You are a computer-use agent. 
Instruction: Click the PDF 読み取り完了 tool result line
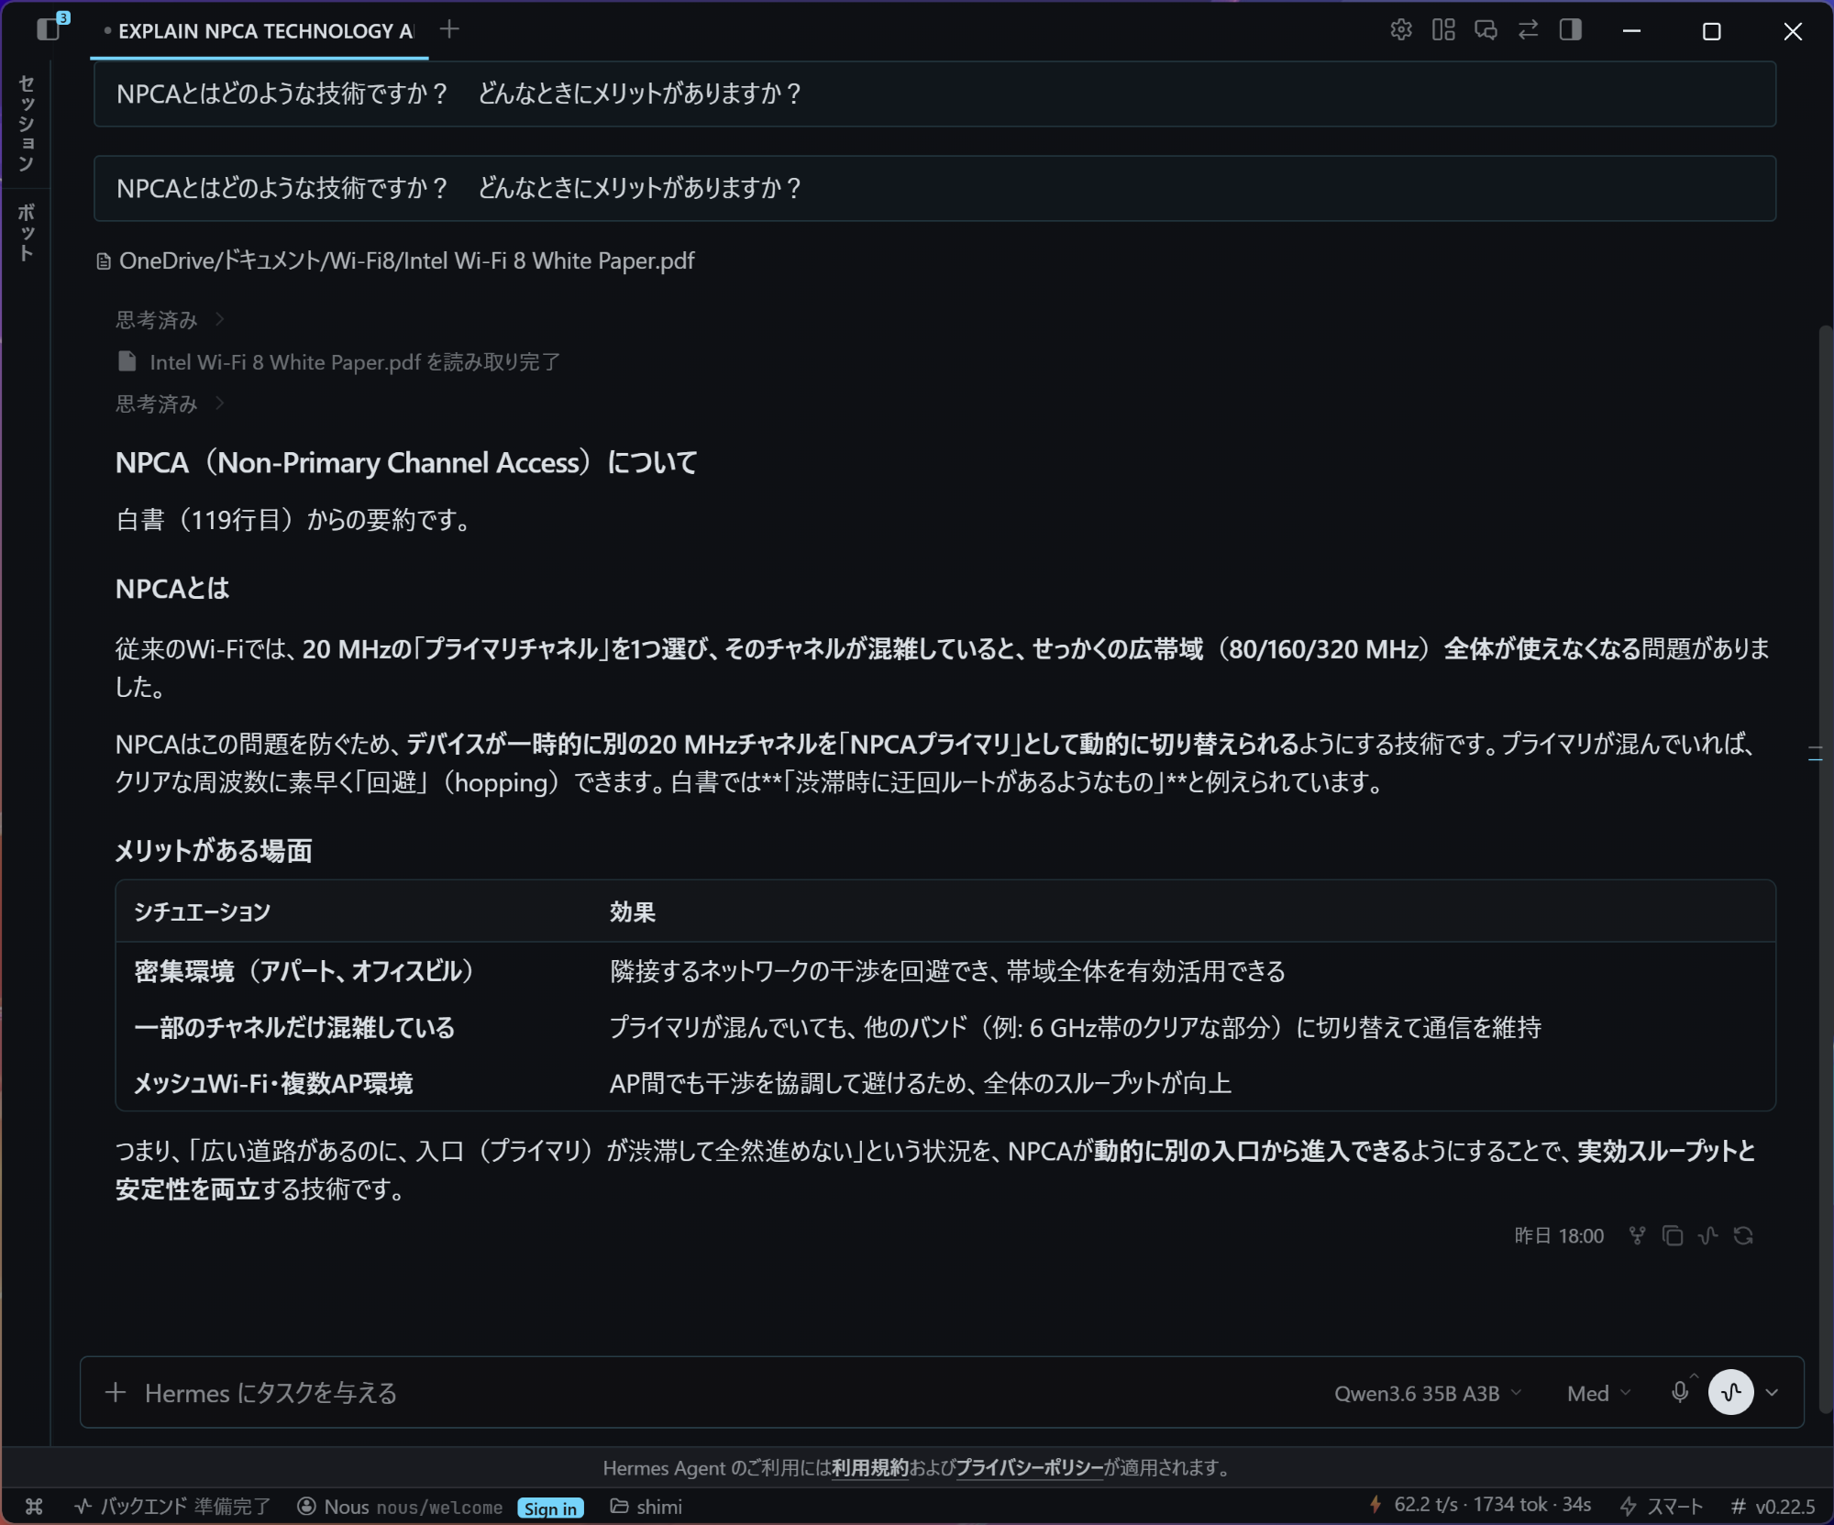(x=338, y=362)
